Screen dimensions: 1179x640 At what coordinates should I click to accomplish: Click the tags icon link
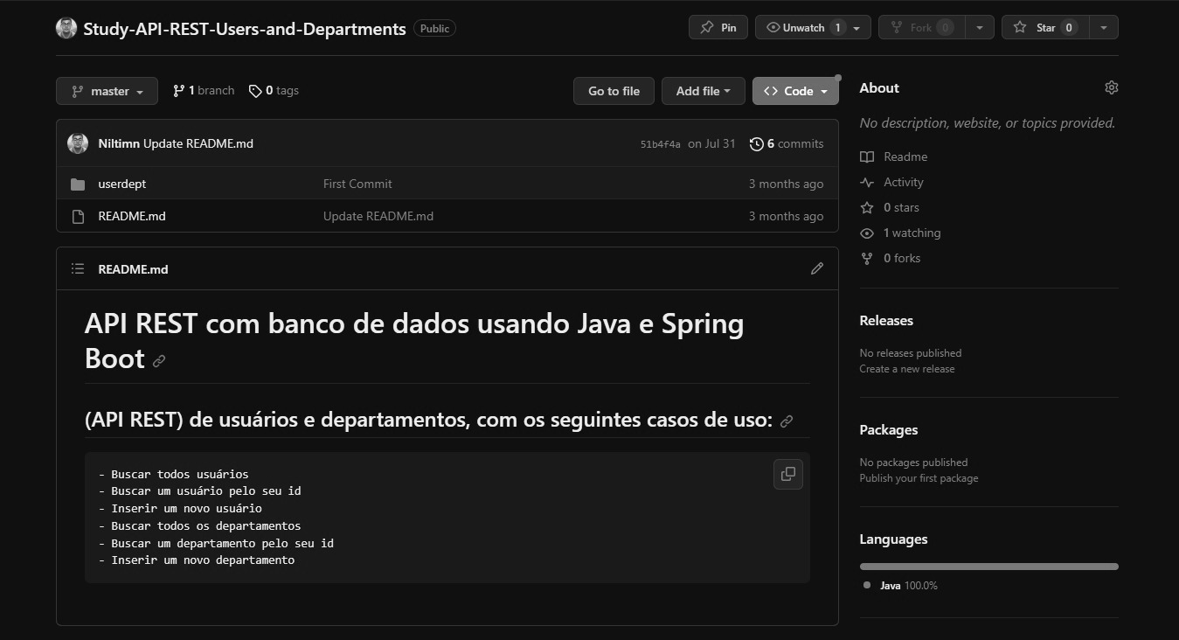click(x=255, y=91)
